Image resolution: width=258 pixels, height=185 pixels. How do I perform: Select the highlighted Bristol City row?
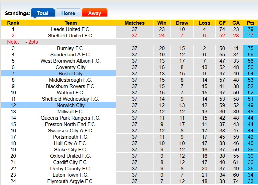tap(70, 74)
